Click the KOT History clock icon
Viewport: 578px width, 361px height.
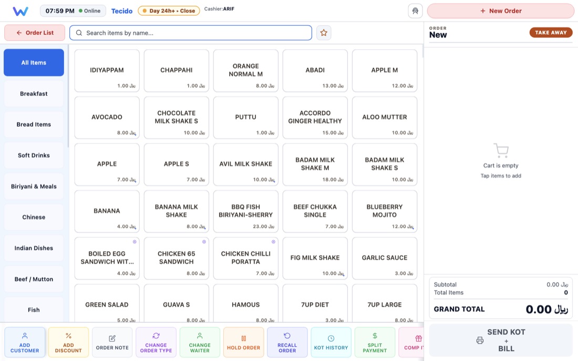[x=331, y=338]
